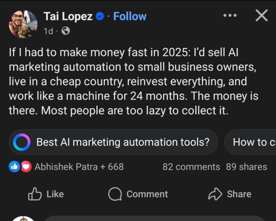The image size is (276, 221).
Task: Tap the partially visible 'How to c' suggestion
Action: tap(253, 142)
